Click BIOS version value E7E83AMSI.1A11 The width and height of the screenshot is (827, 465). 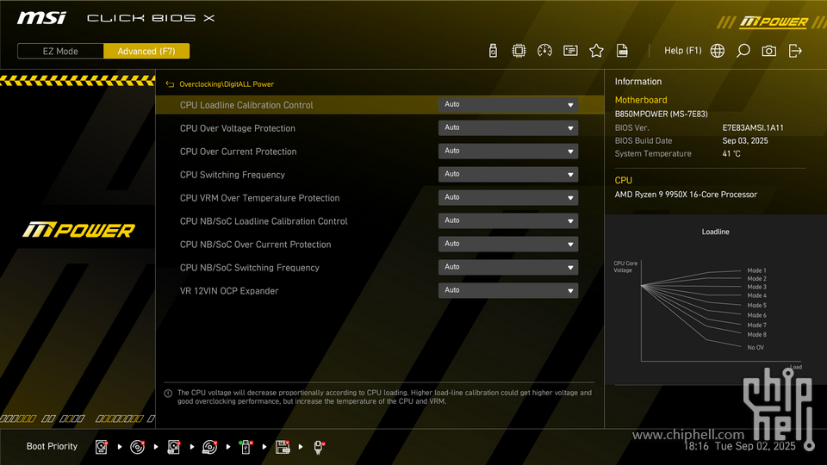[x=753, y=127]
